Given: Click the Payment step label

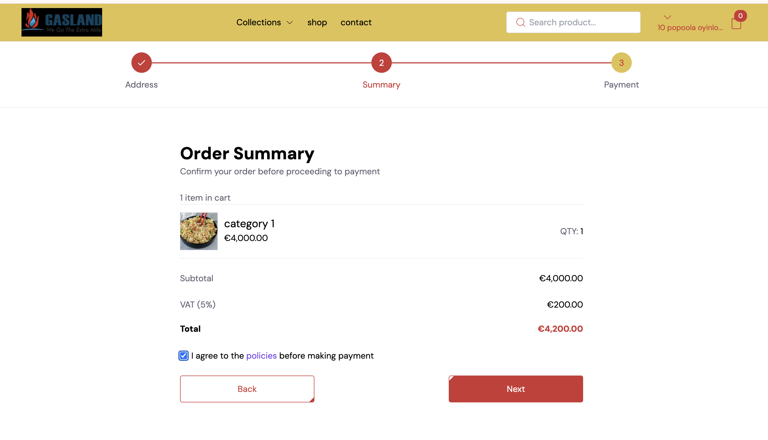Looking at the screenshot, I should (621, 85).
